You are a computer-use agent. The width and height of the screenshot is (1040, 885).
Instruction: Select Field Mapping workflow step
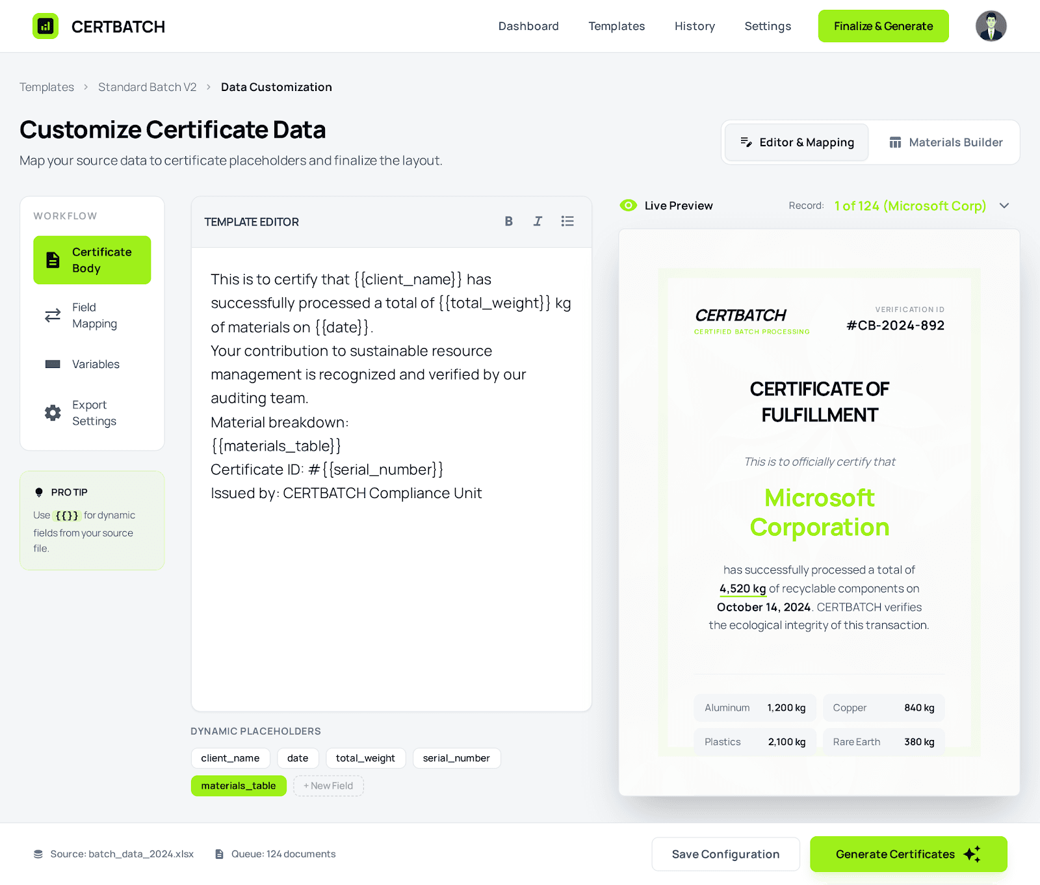(92, 315)
